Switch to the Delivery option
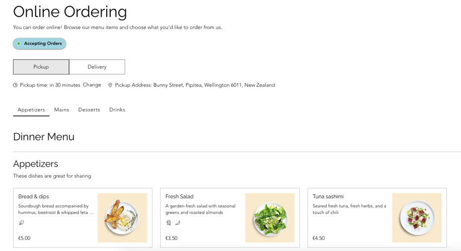 (x=97, y=67)
